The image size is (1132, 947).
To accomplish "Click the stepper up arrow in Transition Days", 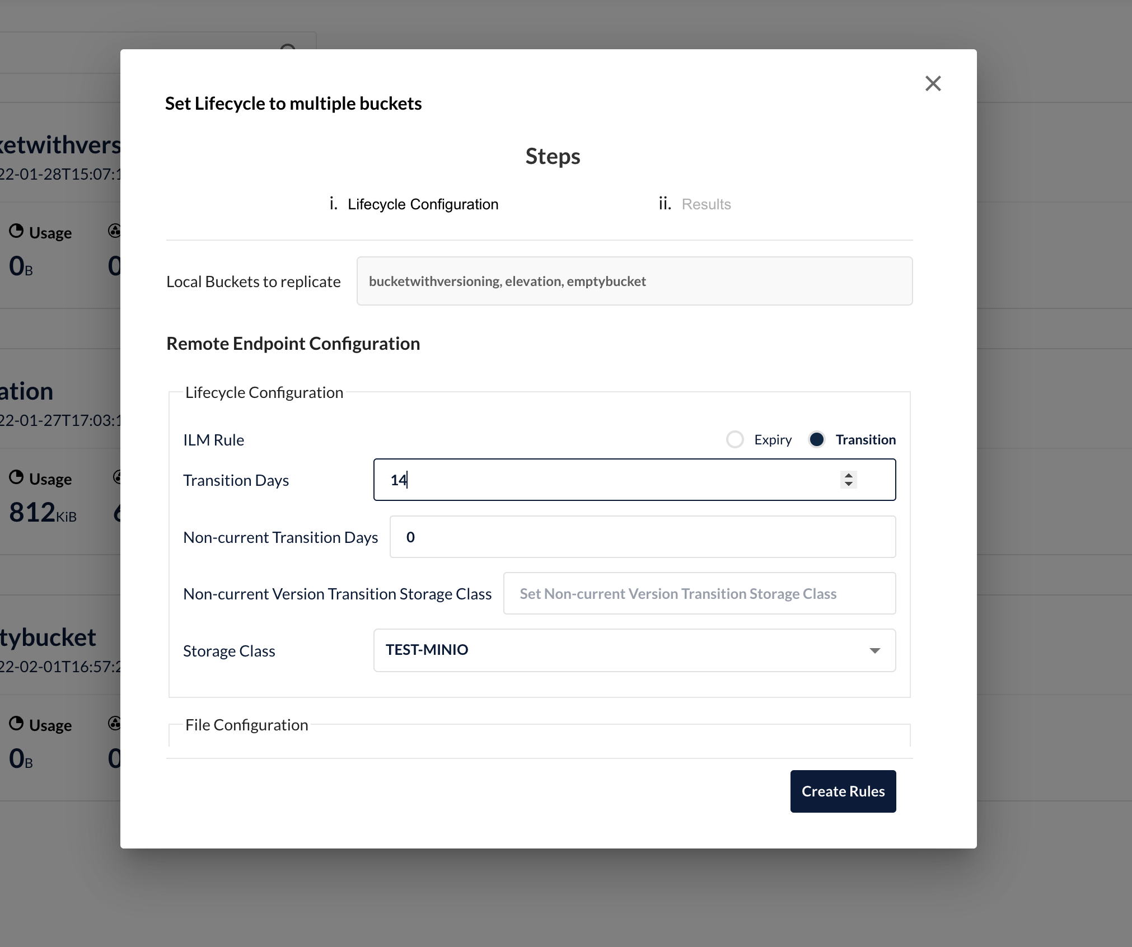I will [849, 475].
